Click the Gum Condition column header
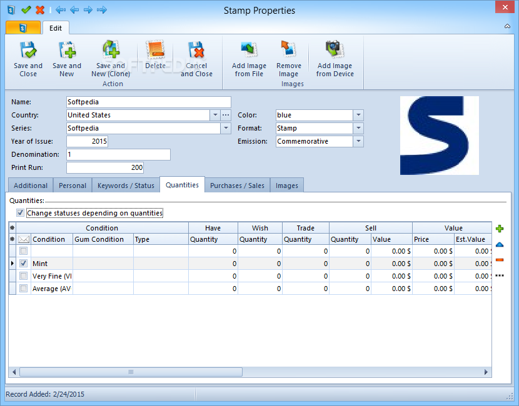Viewport: 519px width, 406px height. pyautogui.click(x=103, y=239)
